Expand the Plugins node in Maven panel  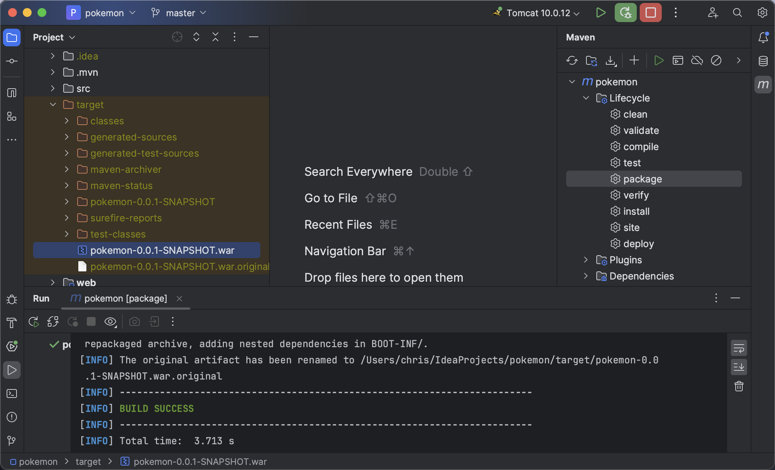pyautogui.click(x=586, y=260)
